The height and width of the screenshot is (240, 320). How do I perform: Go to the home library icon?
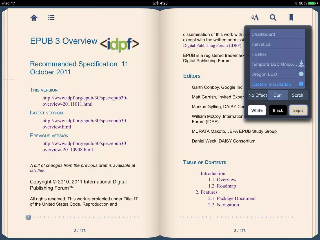34,17
